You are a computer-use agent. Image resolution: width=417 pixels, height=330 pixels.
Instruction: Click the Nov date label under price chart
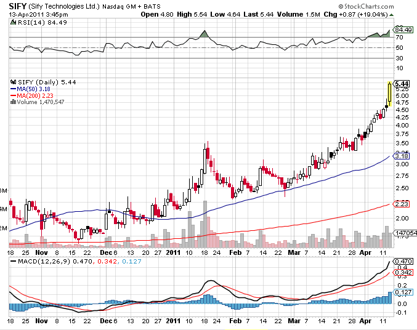(41, 252)
